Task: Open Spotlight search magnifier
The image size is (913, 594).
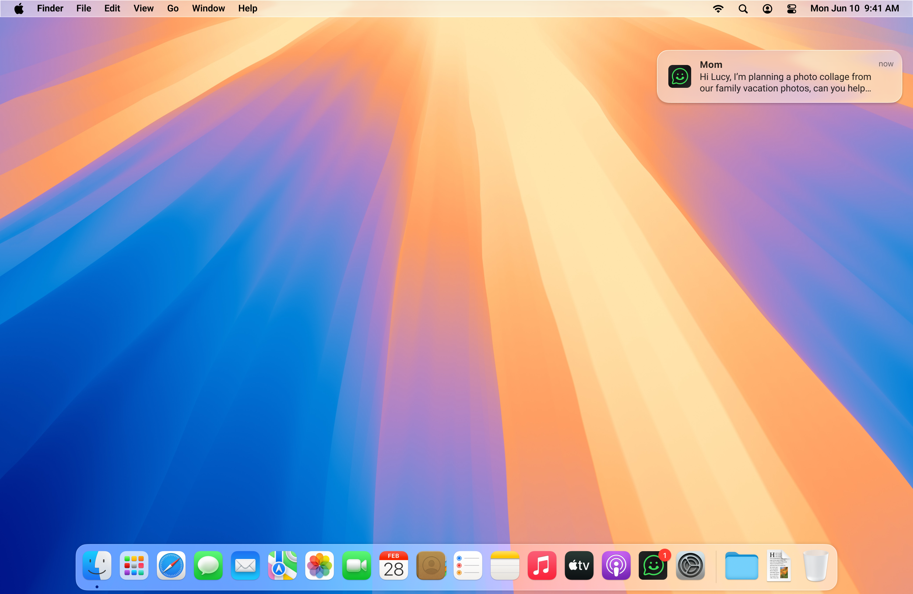Action: pyautogui.click(x=743, y=9)
